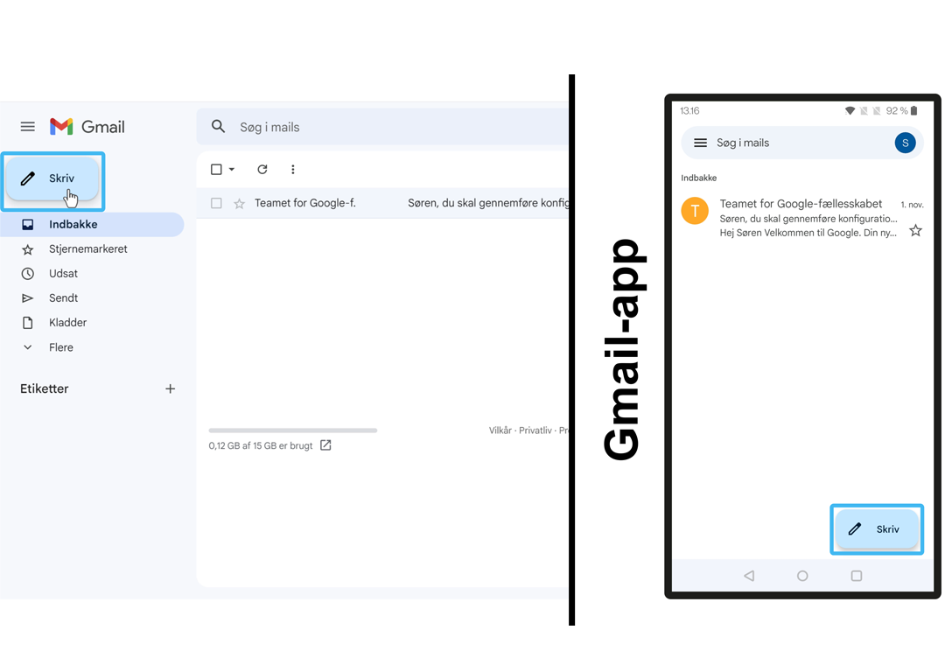Click the orange 'T' sender avatar
Screen dimensions: 945x672
[695, 211]
